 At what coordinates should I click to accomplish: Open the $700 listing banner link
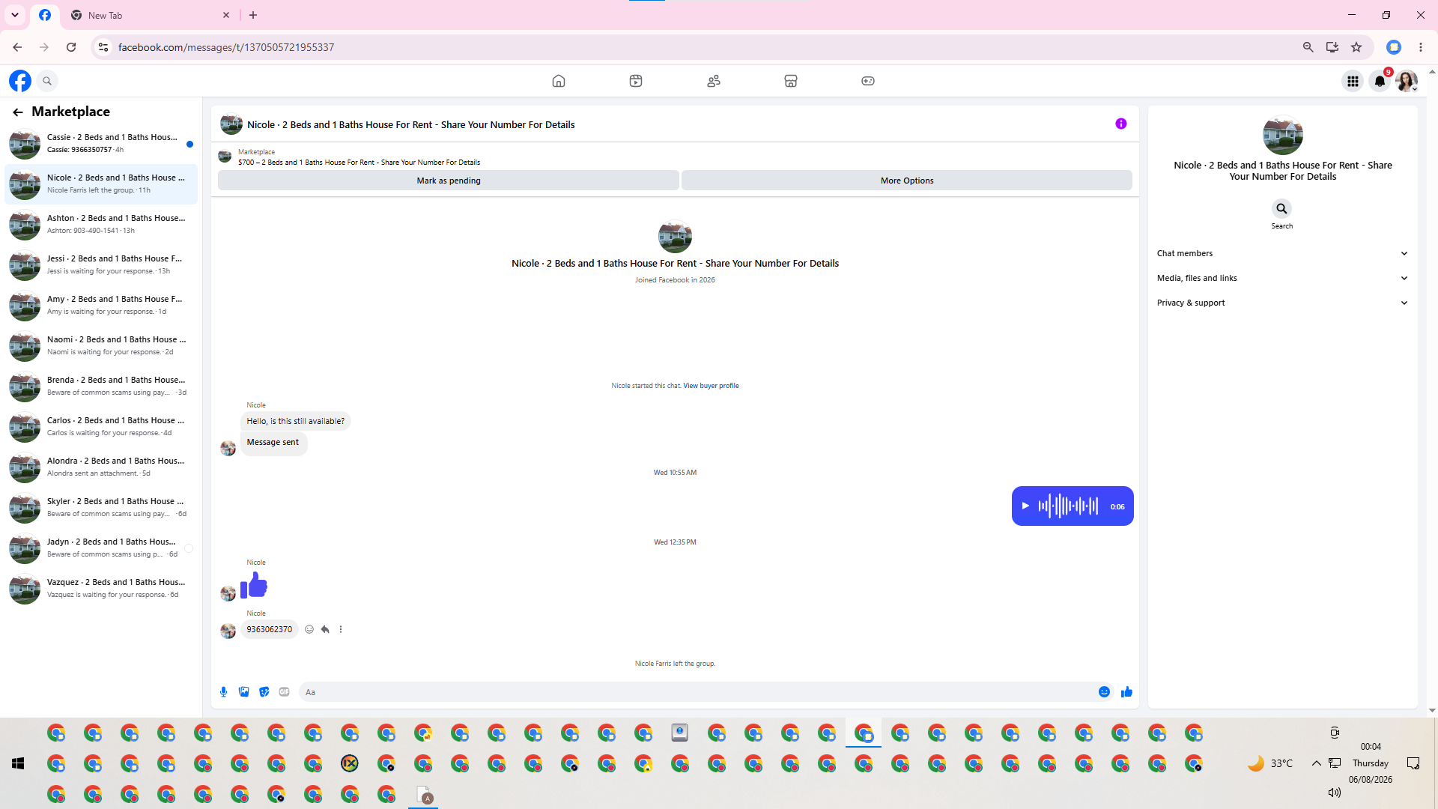click(x=359, y=163)
